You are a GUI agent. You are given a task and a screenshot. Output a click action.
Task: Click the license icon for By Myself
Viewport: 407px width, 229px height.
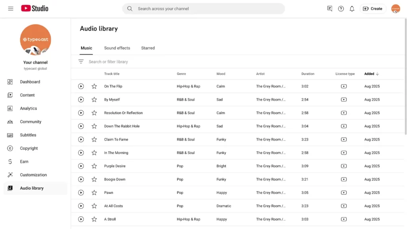[x=344, y=99]
